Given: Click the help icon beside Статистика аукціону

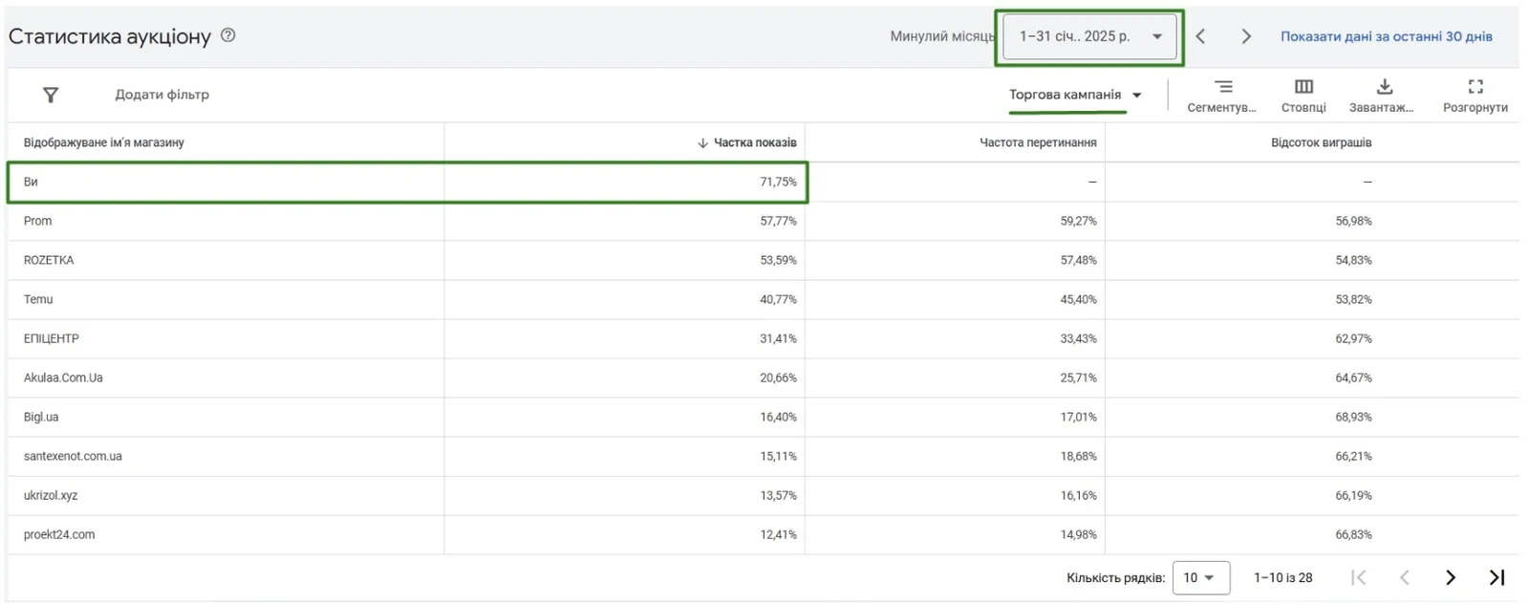Looking at the screenshot, I should [227, 35].
